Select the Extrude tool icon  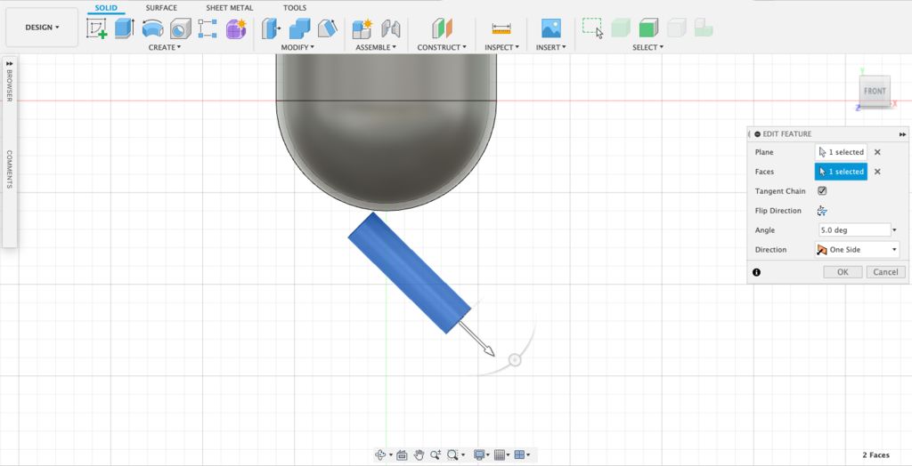124,28
